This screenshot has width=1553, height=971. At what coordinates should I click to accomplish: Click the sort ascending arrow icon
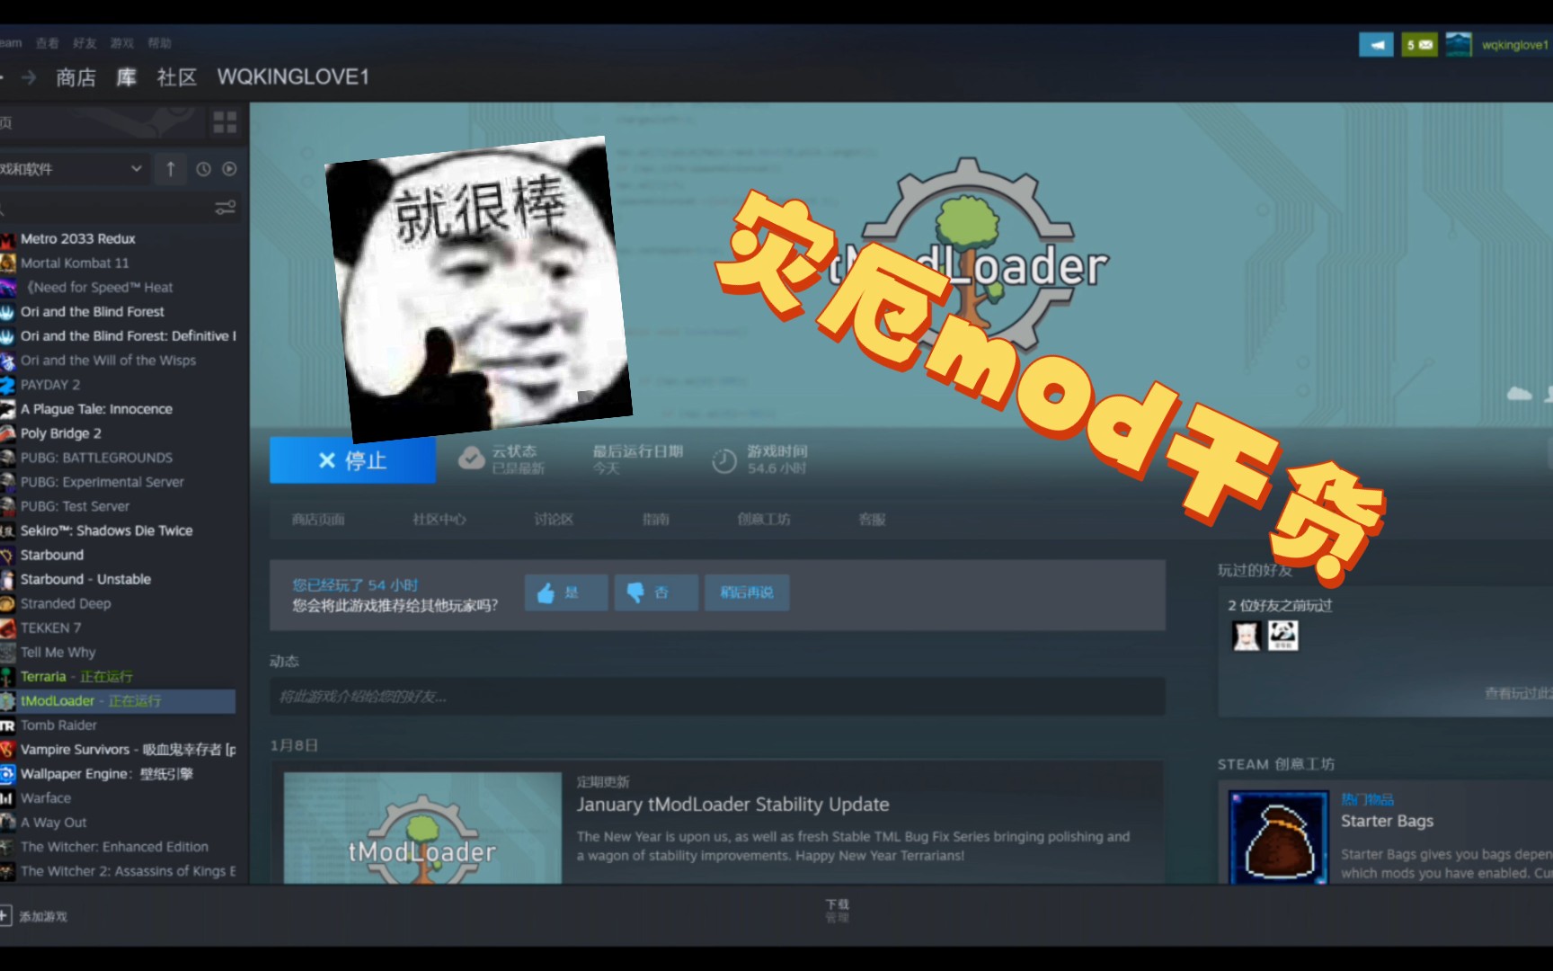tap(170, 168)
